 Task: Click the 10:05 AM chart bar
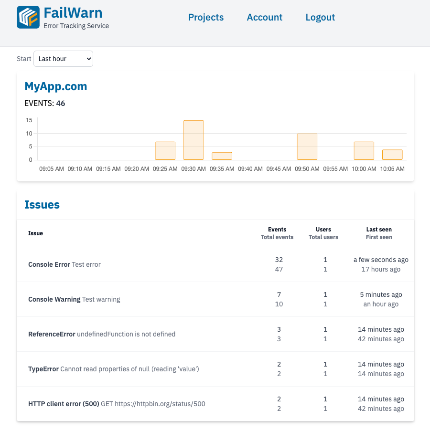pos(392,155)
